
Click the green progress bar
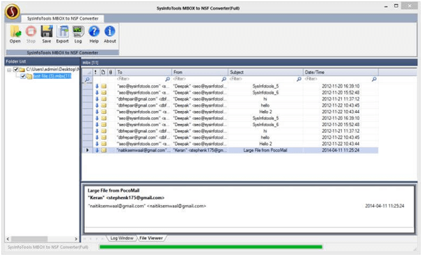click(x=211, y=247)
